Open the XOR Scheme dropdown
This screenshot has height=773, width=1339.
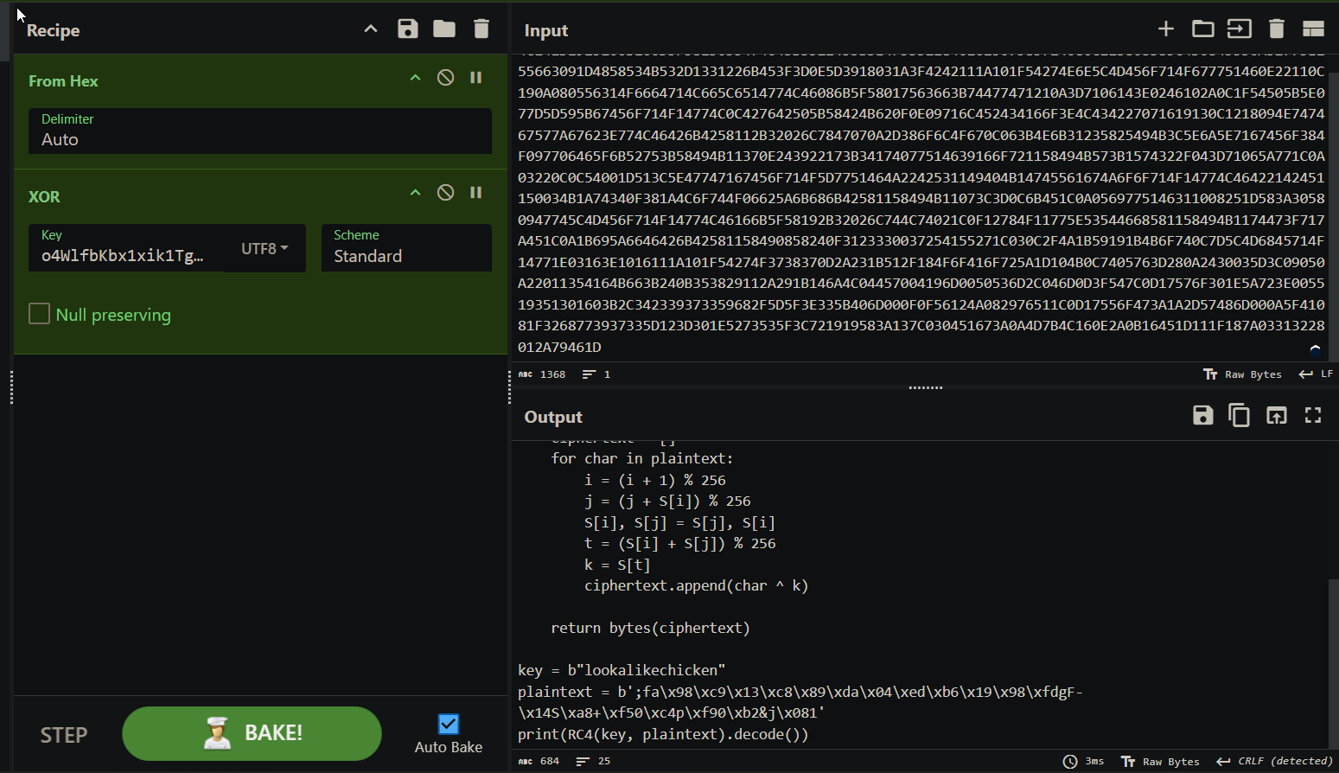pyautogui.click(x=406, y=248)
